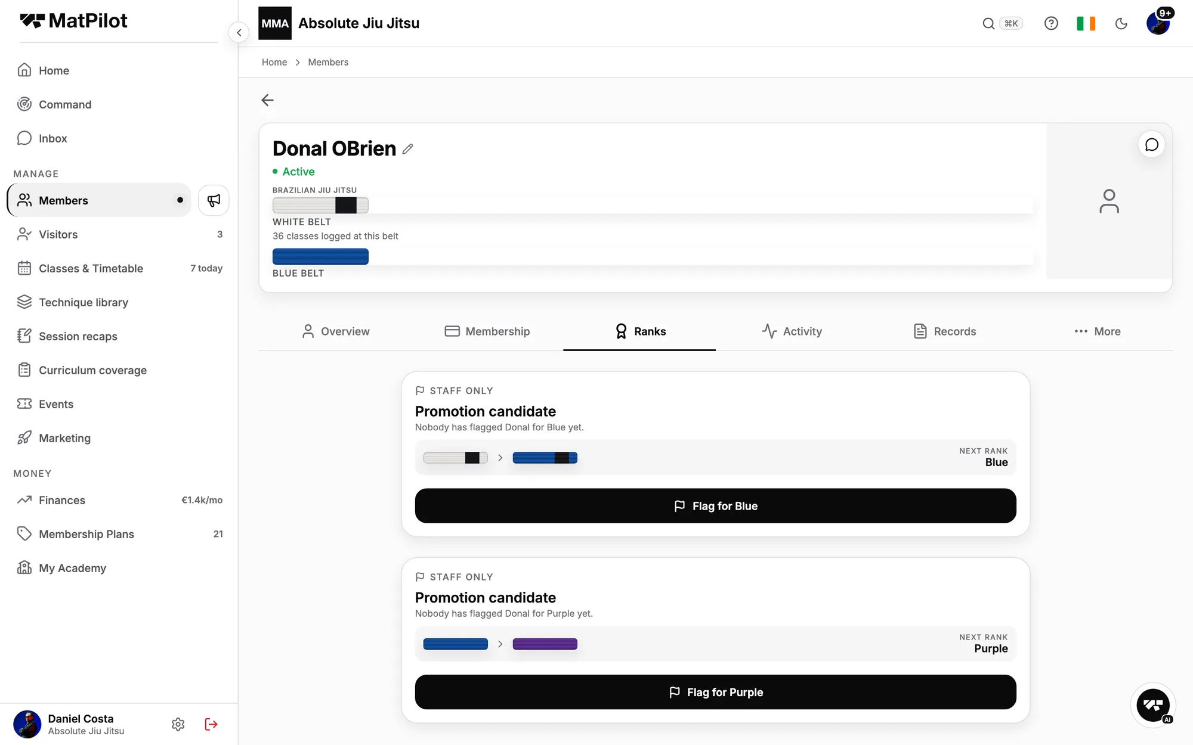1193x745 pixels.
Task: Open My Academy
Action: coord(119,568)
